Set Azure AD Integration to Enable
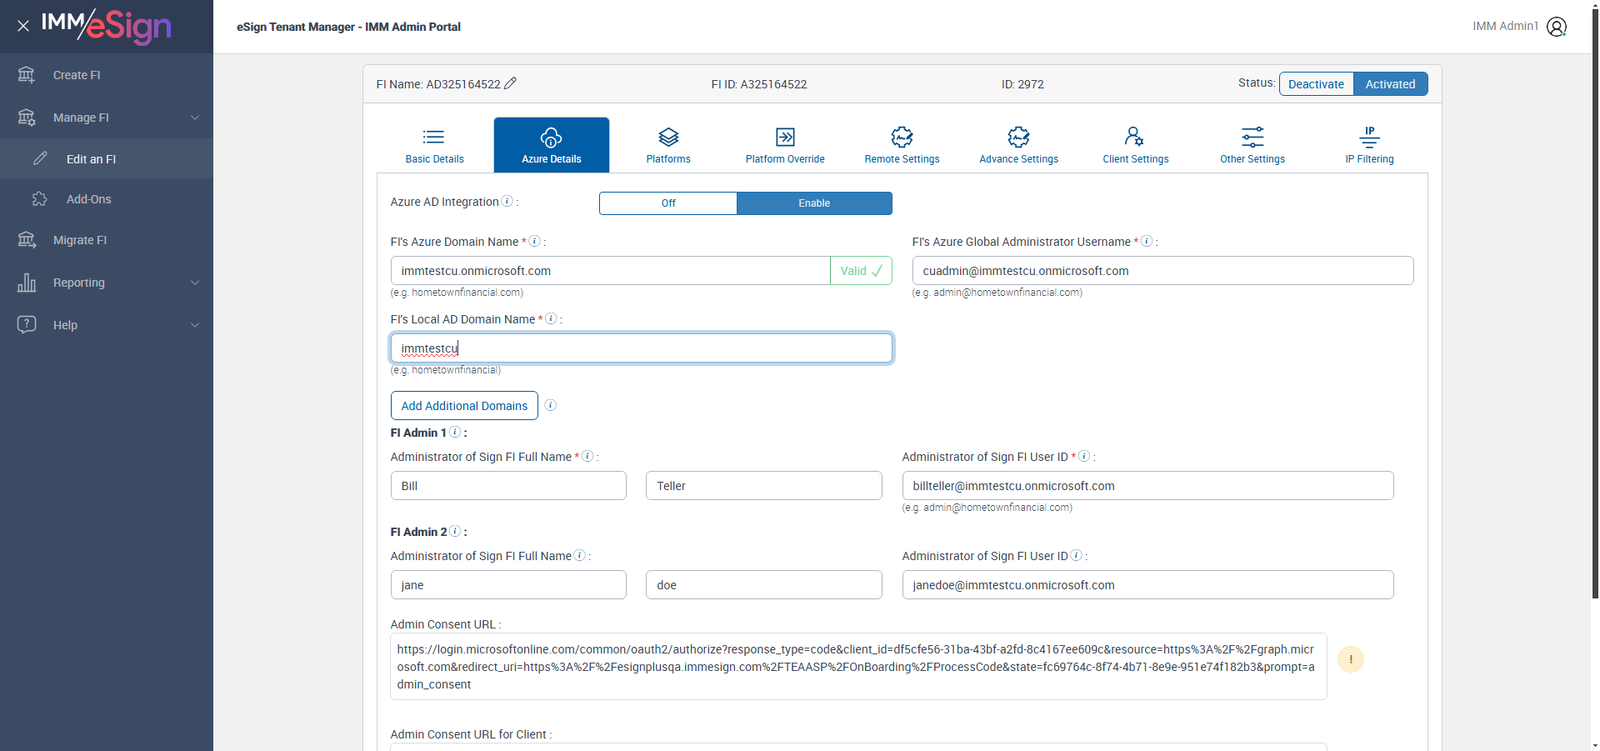The height and width of the screenshot is (751, 1600). click(814, 203)
